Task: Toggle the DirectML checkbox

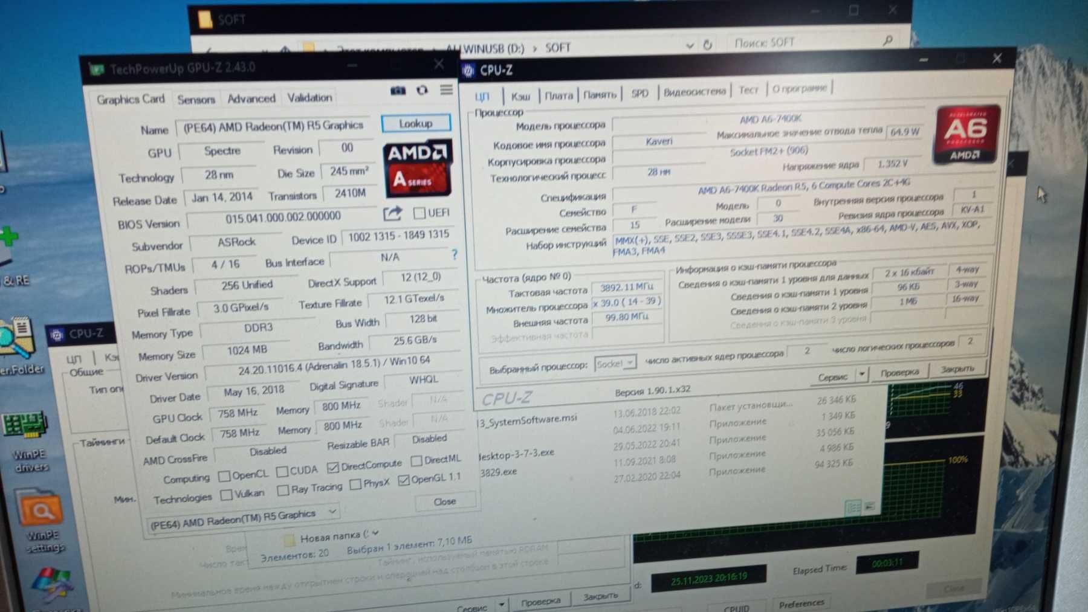Action: [416, 461]
